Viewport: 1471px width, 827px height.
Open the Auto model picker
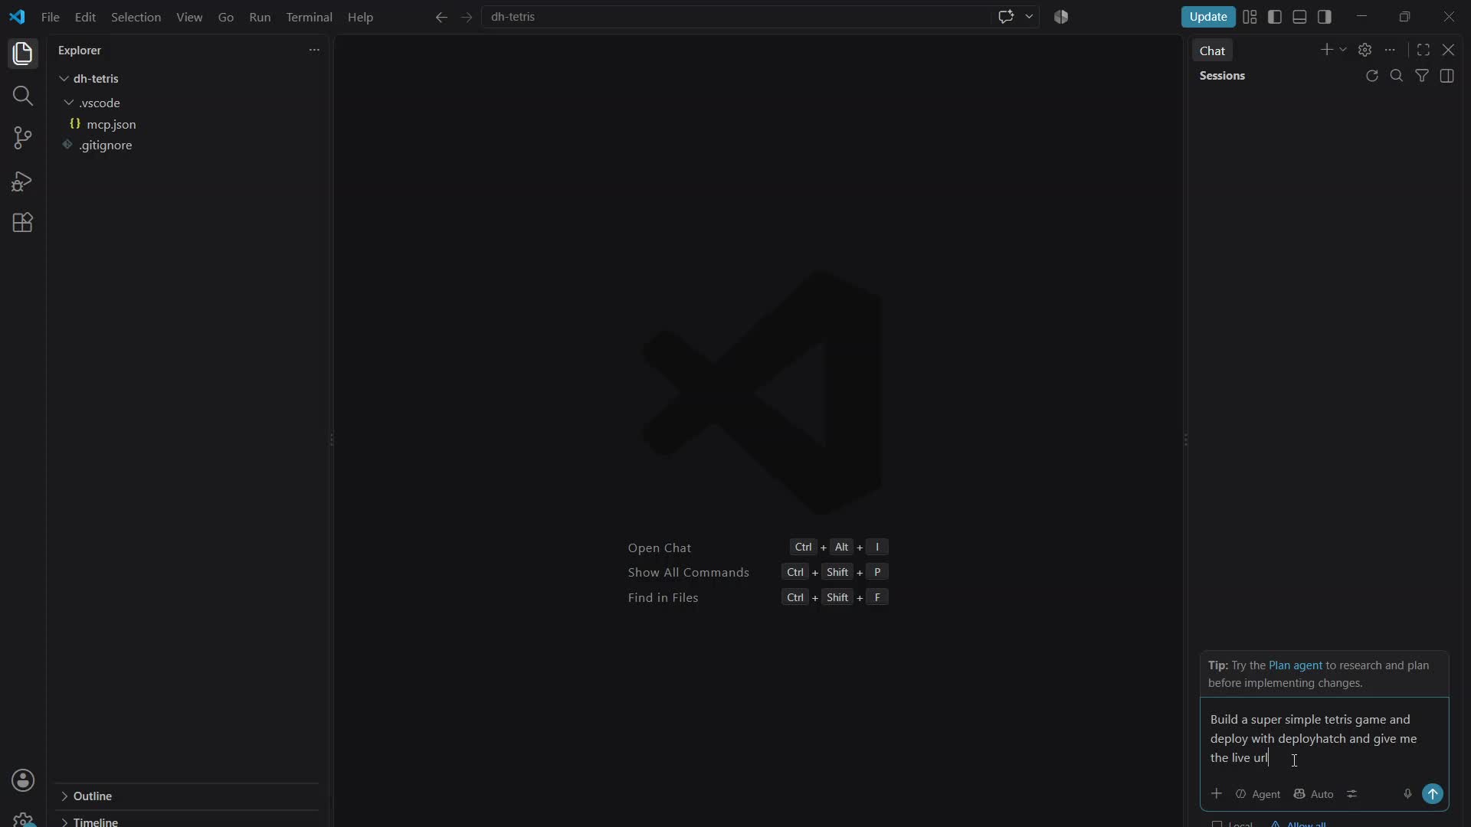coord(1313,794)
